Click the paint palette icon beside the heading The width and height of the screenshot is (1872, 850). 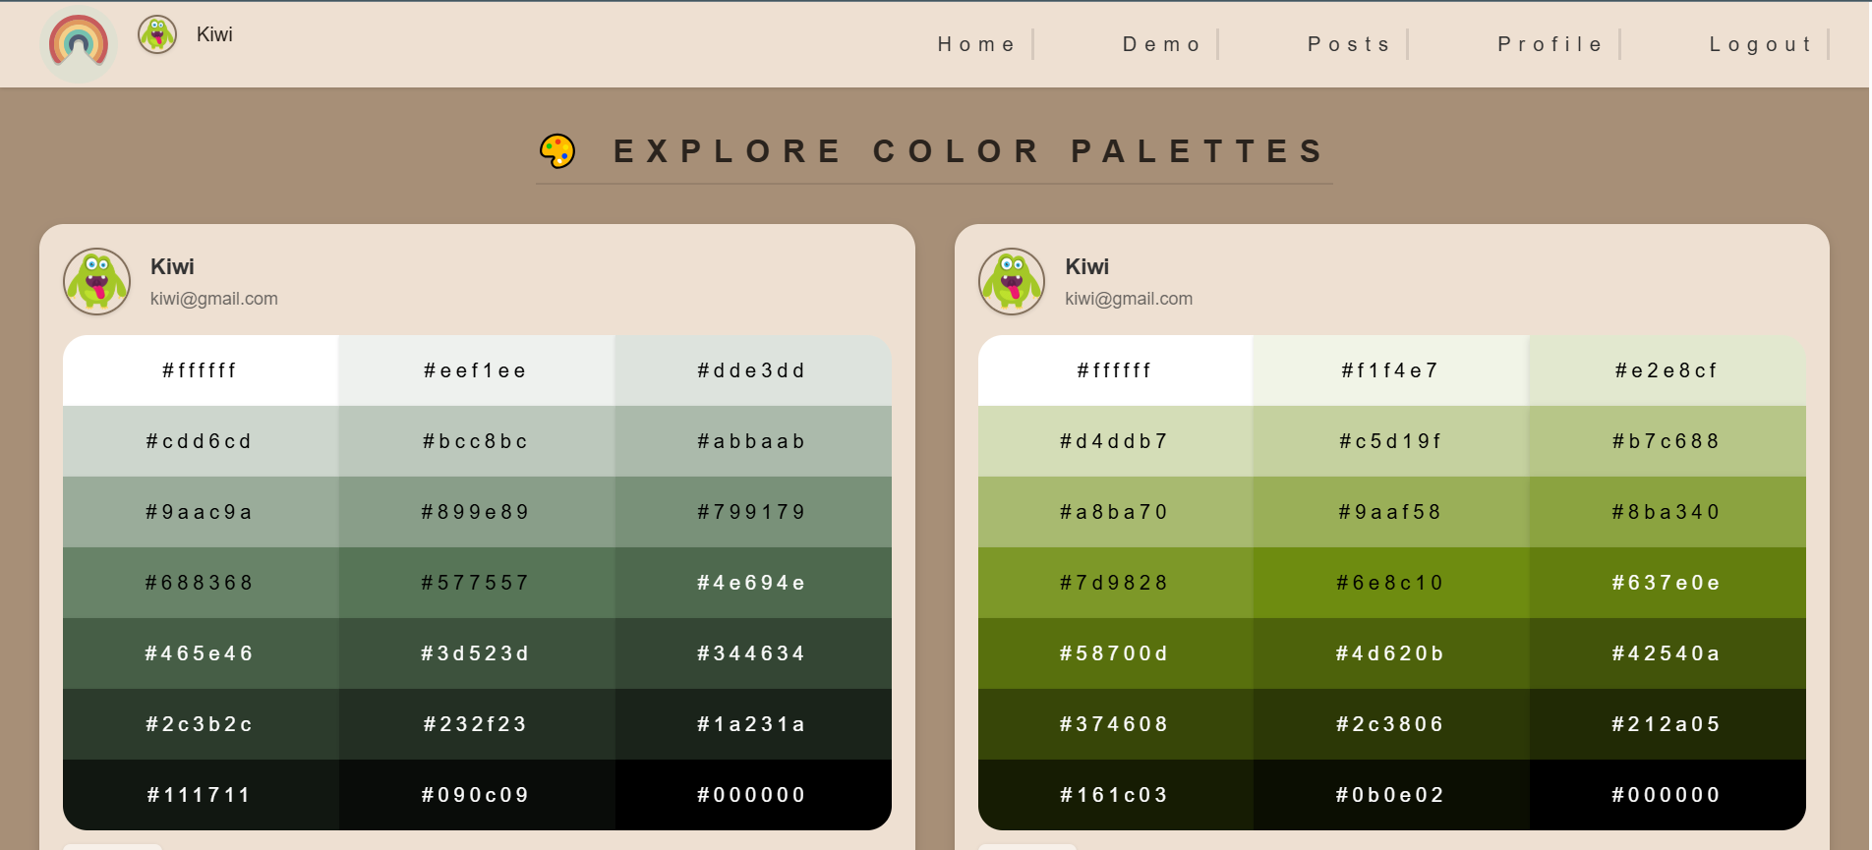coord(557,151)
